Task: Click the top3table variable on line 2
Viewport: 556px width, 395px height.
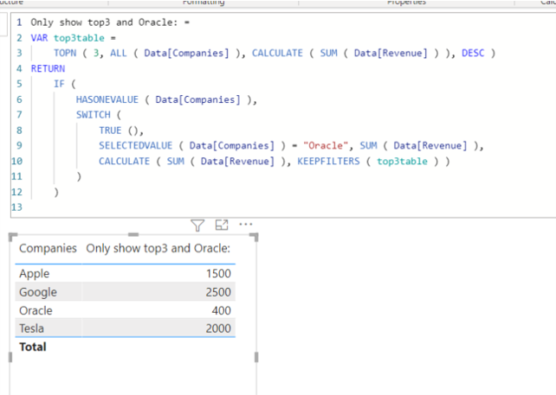Action: [79, 38]
